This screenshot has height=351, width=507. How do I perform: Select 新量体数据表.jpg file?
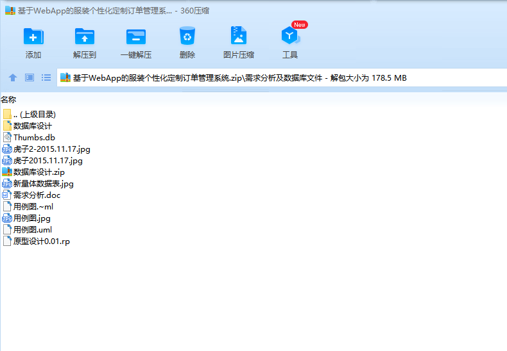click(38, 184)
